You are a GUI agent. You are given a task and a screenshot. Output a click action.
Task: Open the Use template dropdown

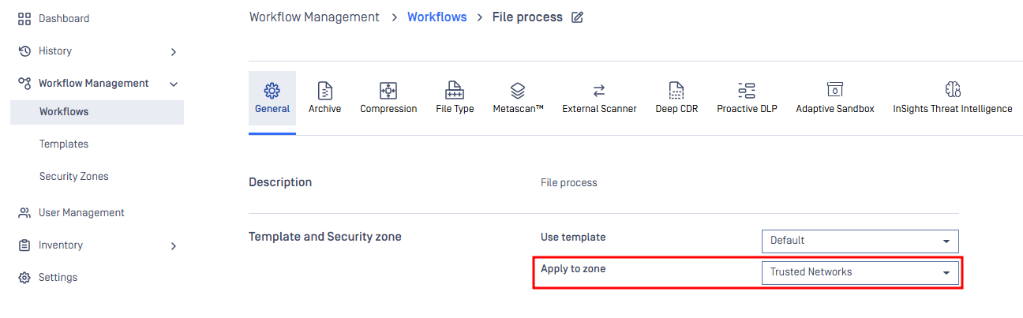click(860, 241)
